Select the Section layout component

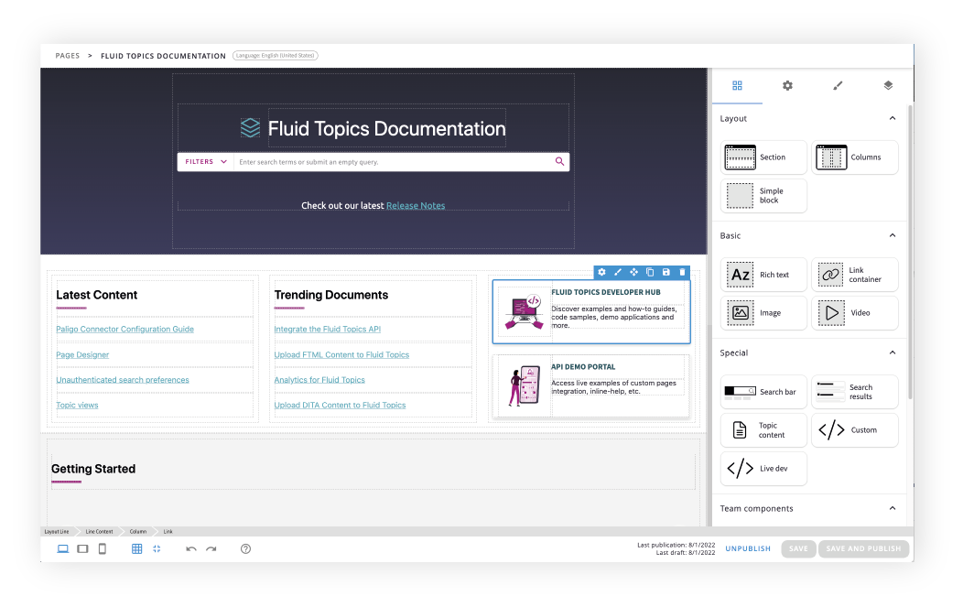tap(763, 157)
